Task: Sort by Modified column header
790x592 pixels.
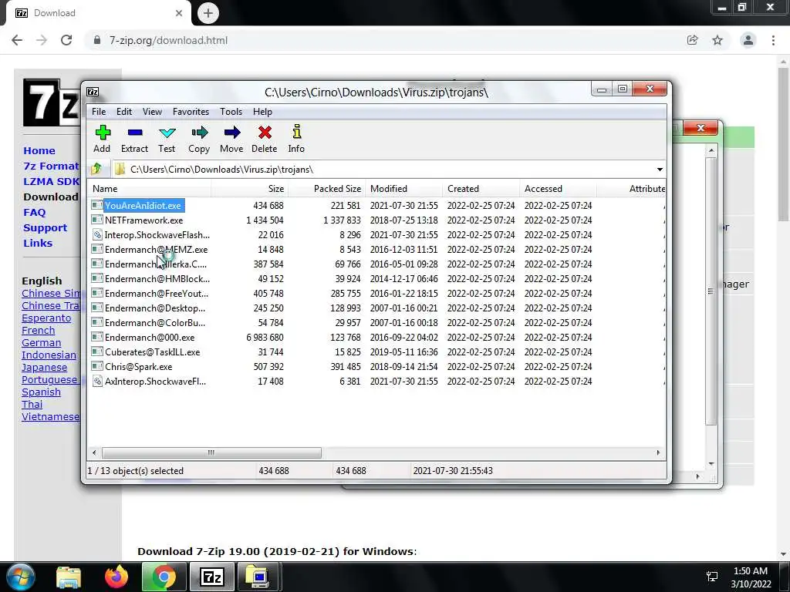Action: tap(404, 189)
